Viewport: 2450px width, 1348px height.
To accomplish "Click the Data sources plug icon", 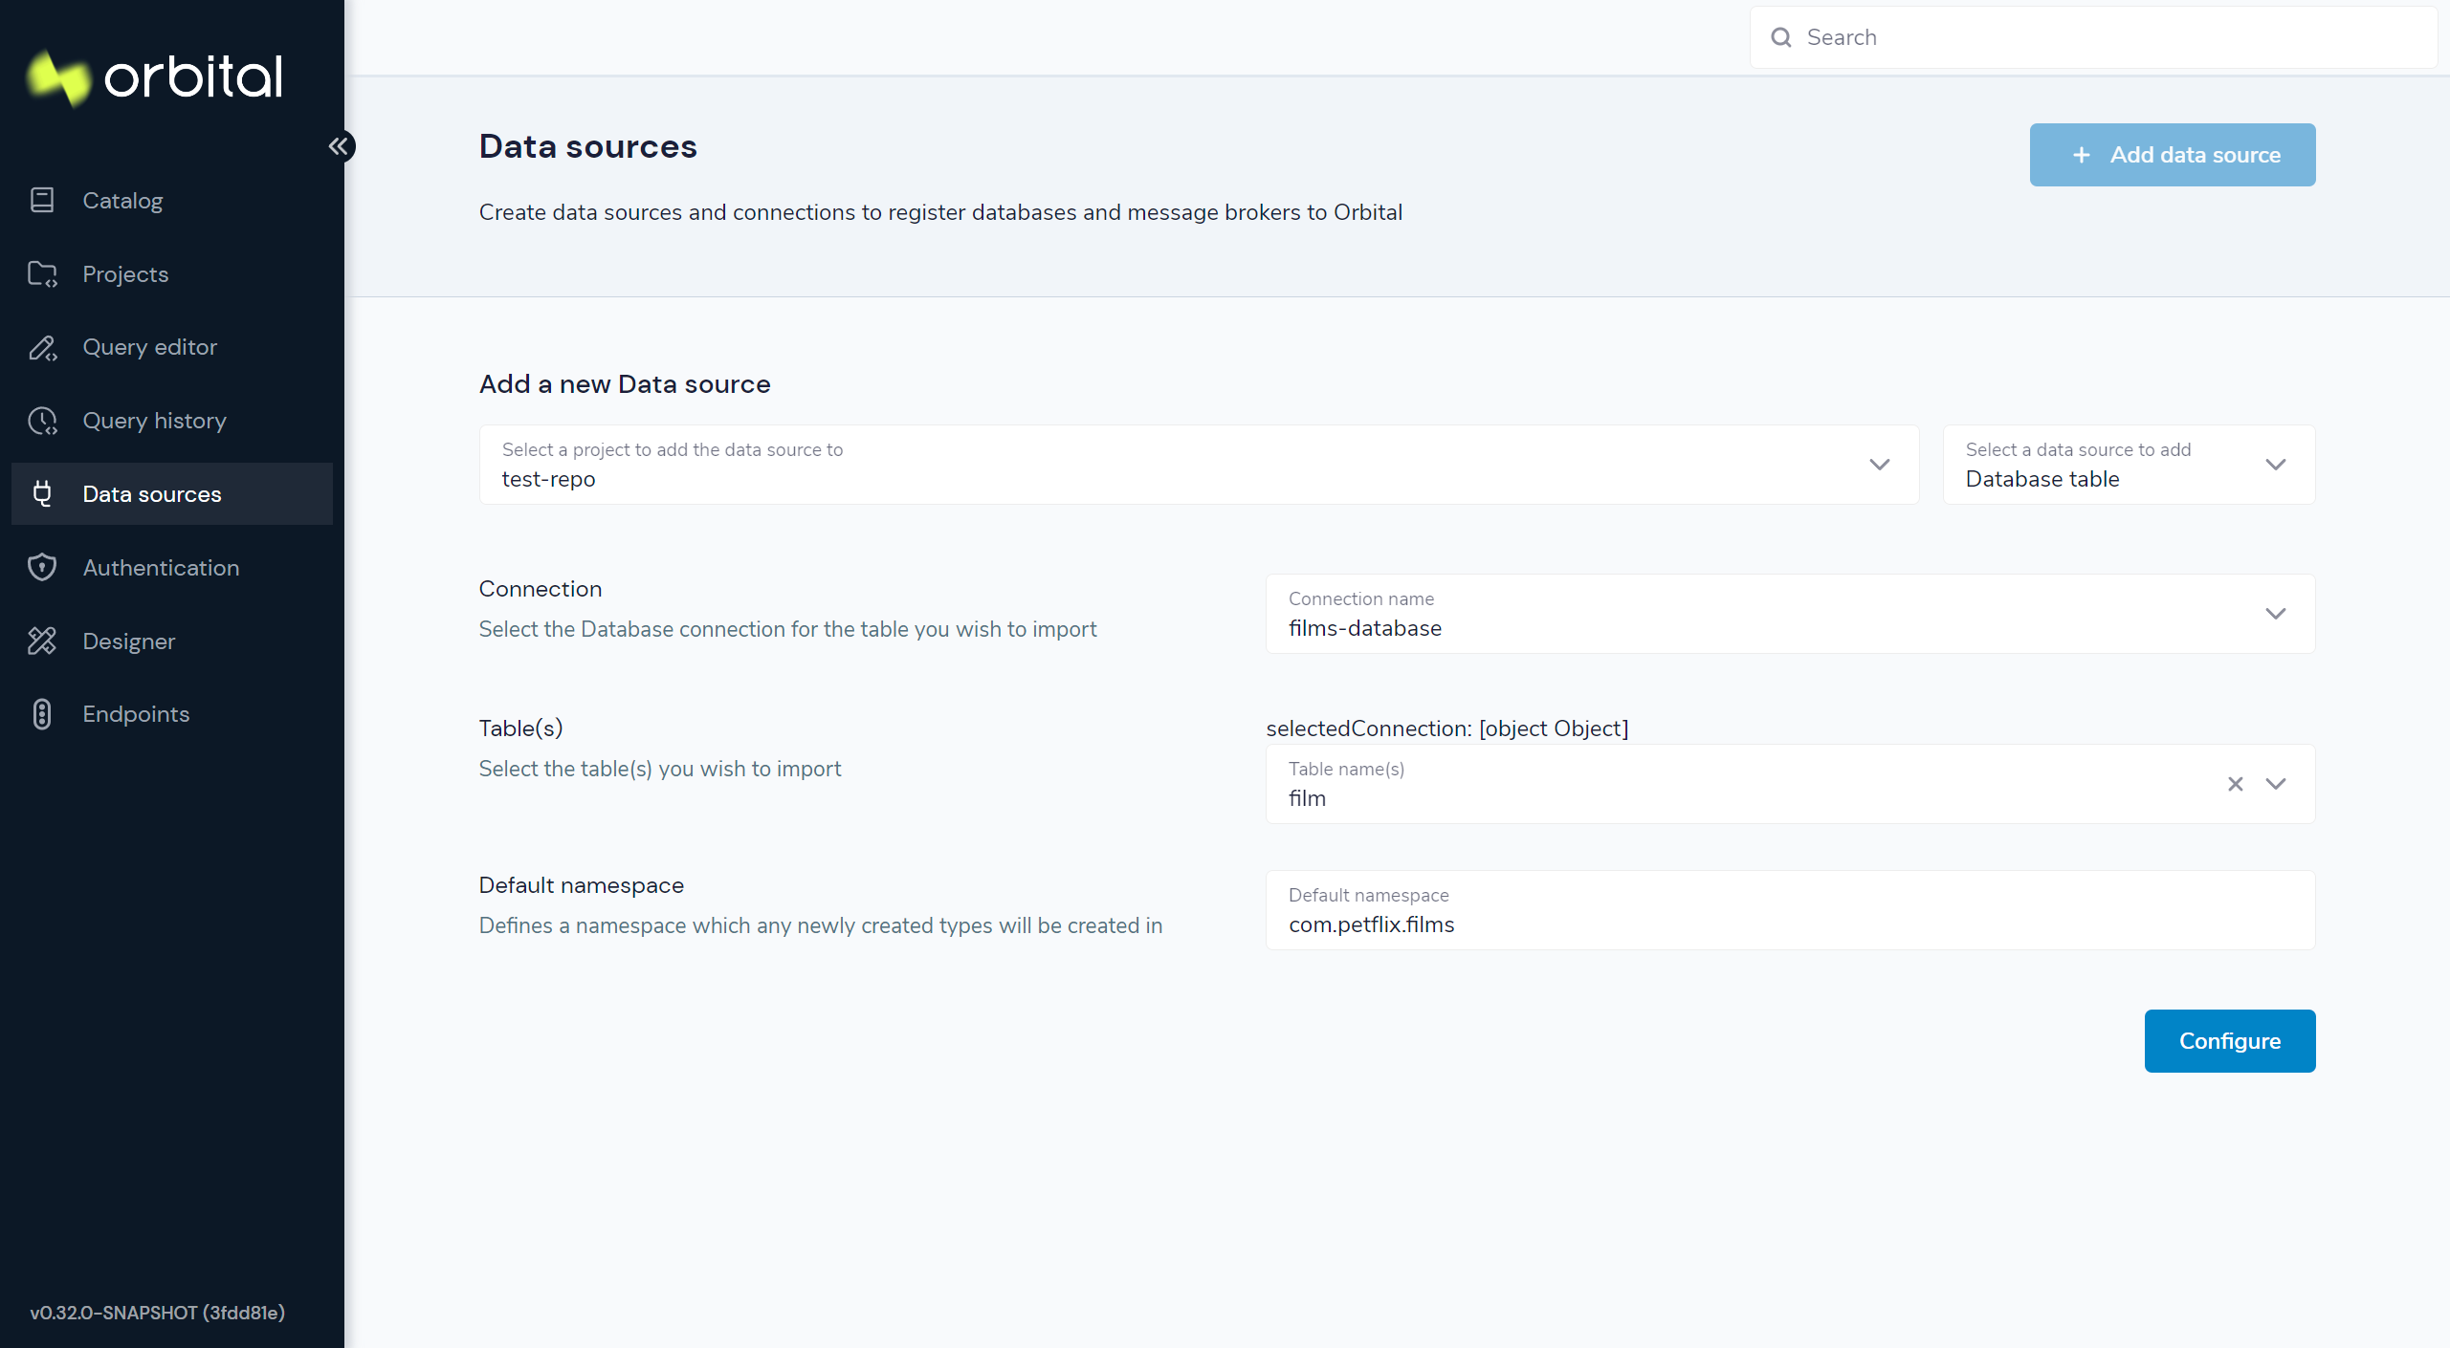I will (x=42, y=493).
